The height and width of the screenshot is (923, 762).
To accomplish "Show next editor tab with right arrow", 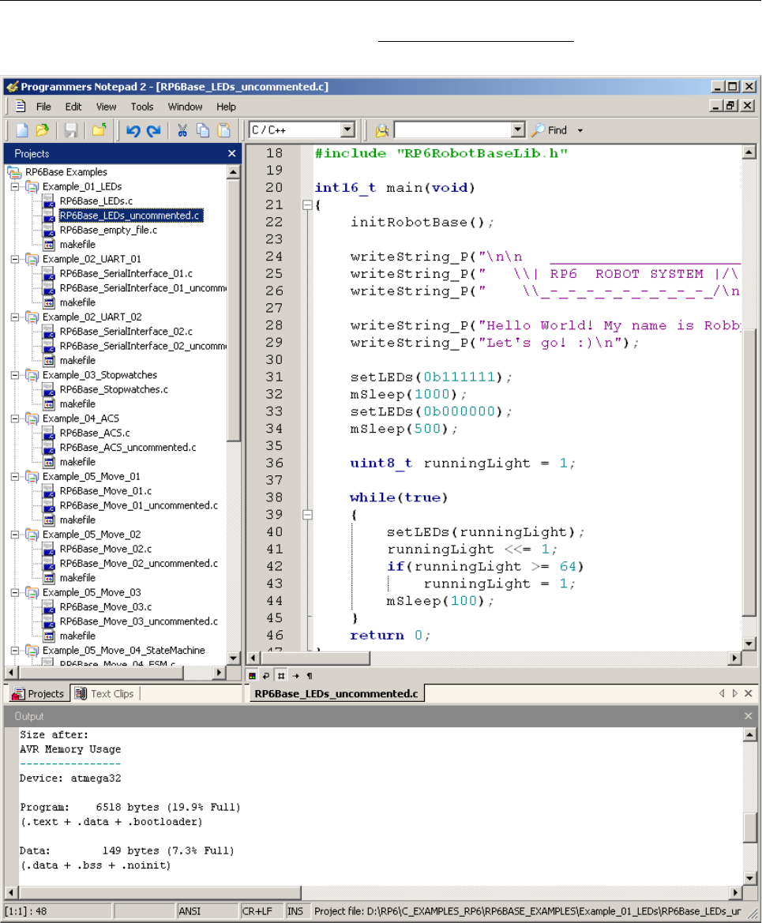I will (x=735, y=693).
